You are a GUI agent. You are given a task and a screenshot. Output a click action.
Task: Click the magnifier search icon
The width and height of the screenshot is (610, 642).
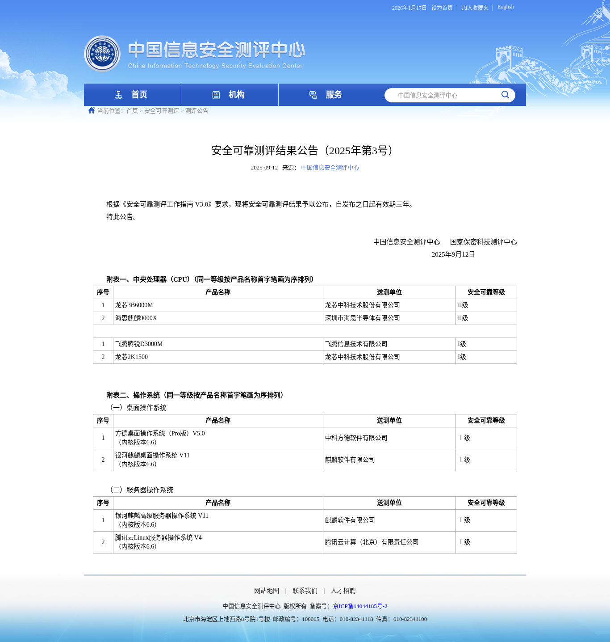coord(505,95)
